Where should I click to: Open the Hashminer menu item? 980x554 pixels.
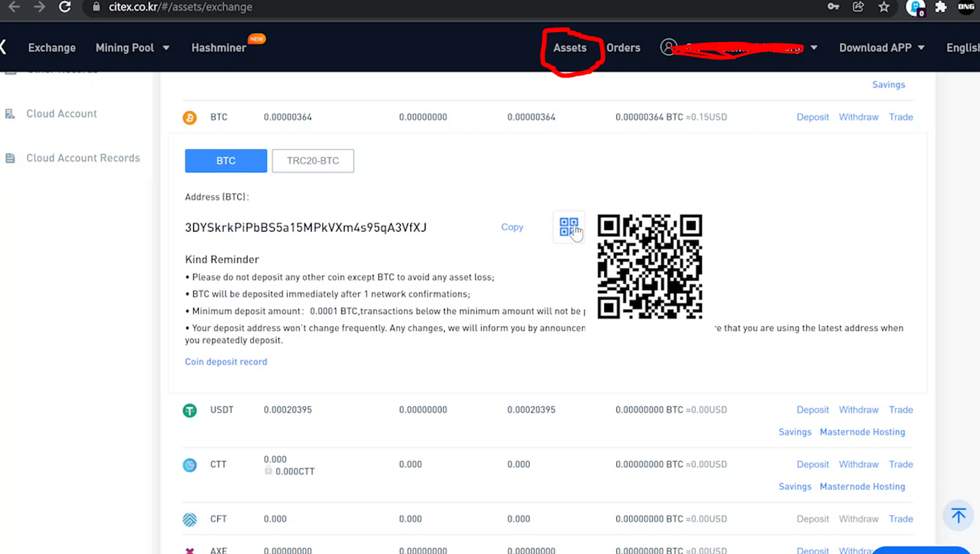point(218,48)
